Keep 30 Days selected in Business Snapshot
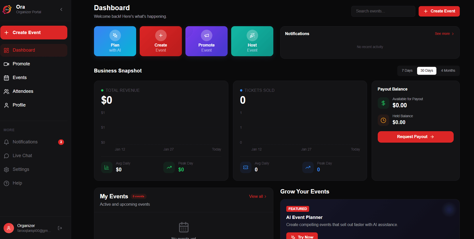474x239 pixels. pyautogui.click(x=426, y=70)
